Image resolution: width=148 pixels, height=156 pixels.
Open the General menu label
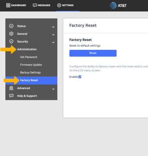tap(22, 34)
